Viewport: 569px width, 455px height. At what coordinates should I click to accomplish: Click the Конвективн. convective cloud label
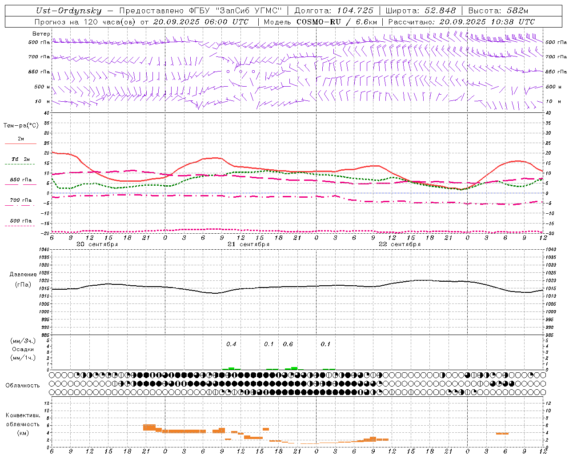23,415
